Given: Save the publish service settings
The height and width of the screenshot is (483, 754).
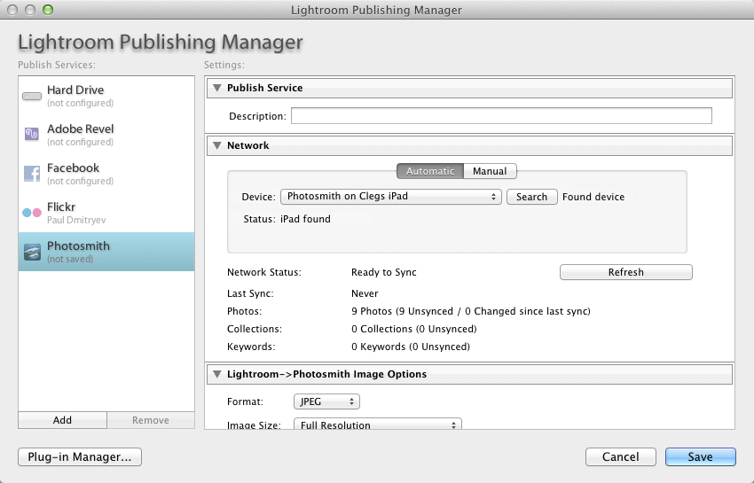Looking at the screenshot, I should [x=700, y=456].
